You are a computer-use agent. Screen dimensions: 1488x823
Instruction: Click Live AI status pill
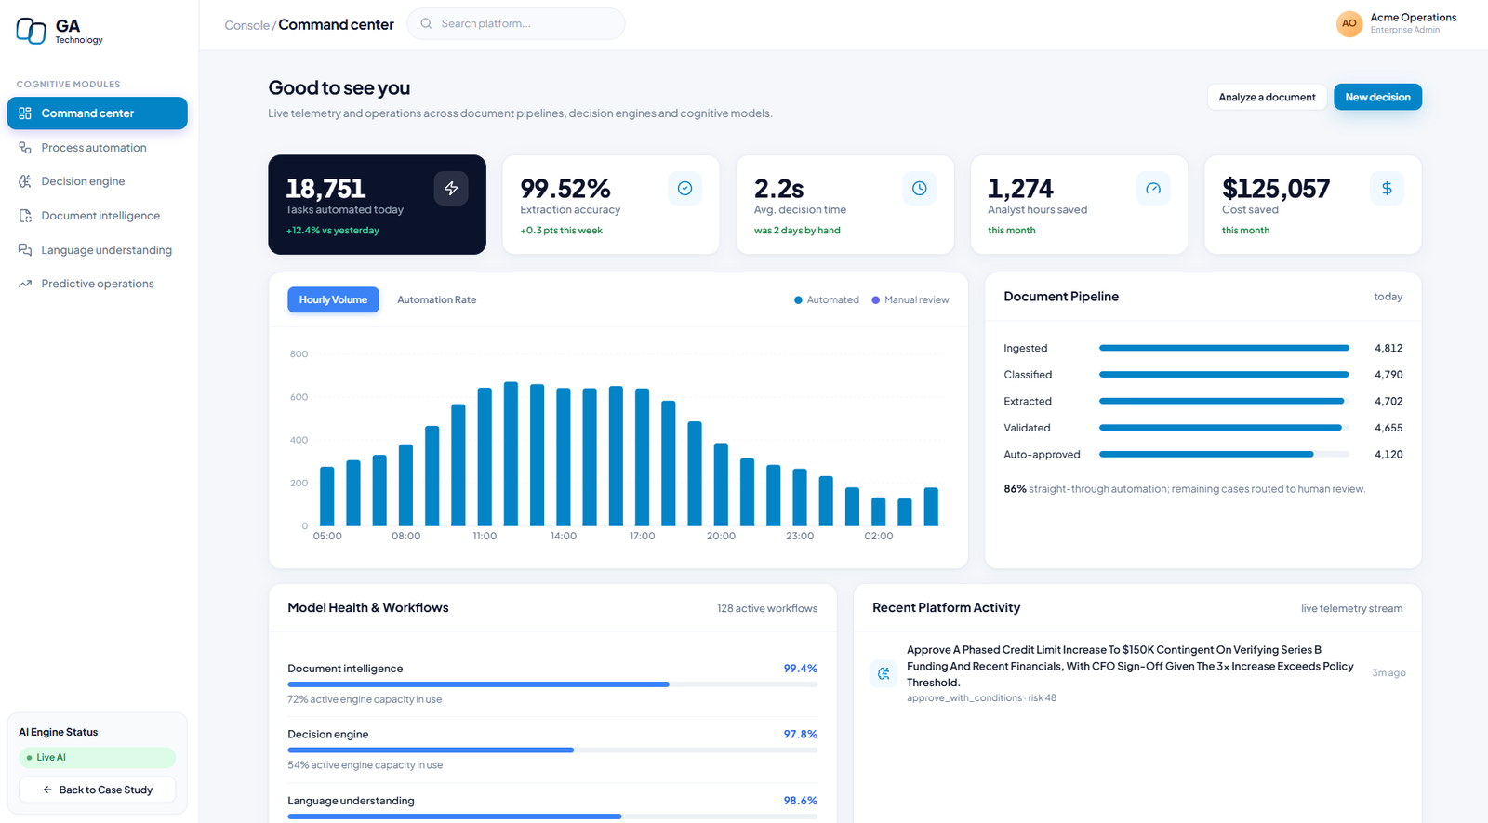click(x=97, y=757)
